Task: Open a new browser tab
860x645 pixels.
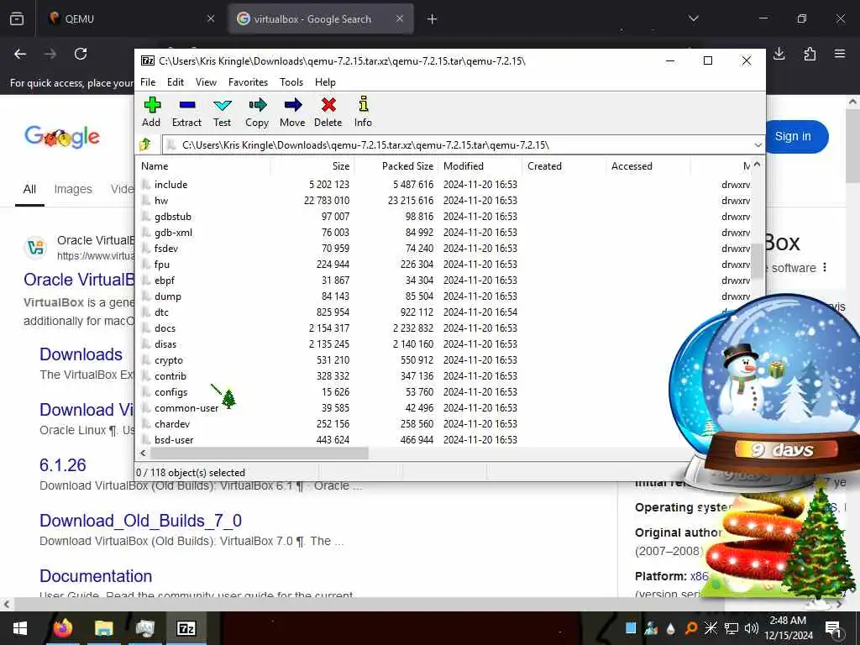Action: coord(433,19)
